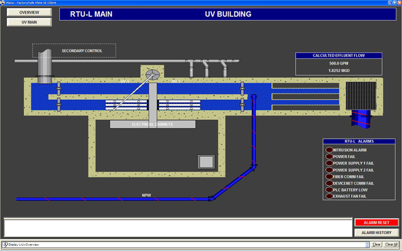Click the PLC Battery Low indicator
The width and height of the screenshot is (402, 251).
coord(329,190)
